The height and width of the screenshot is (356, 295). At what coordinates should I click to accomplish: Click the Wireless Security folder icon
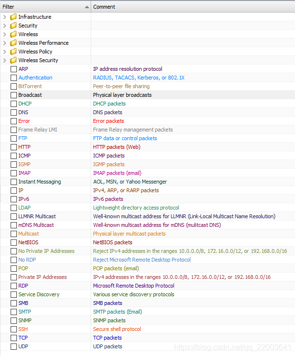tap(13, 60)
